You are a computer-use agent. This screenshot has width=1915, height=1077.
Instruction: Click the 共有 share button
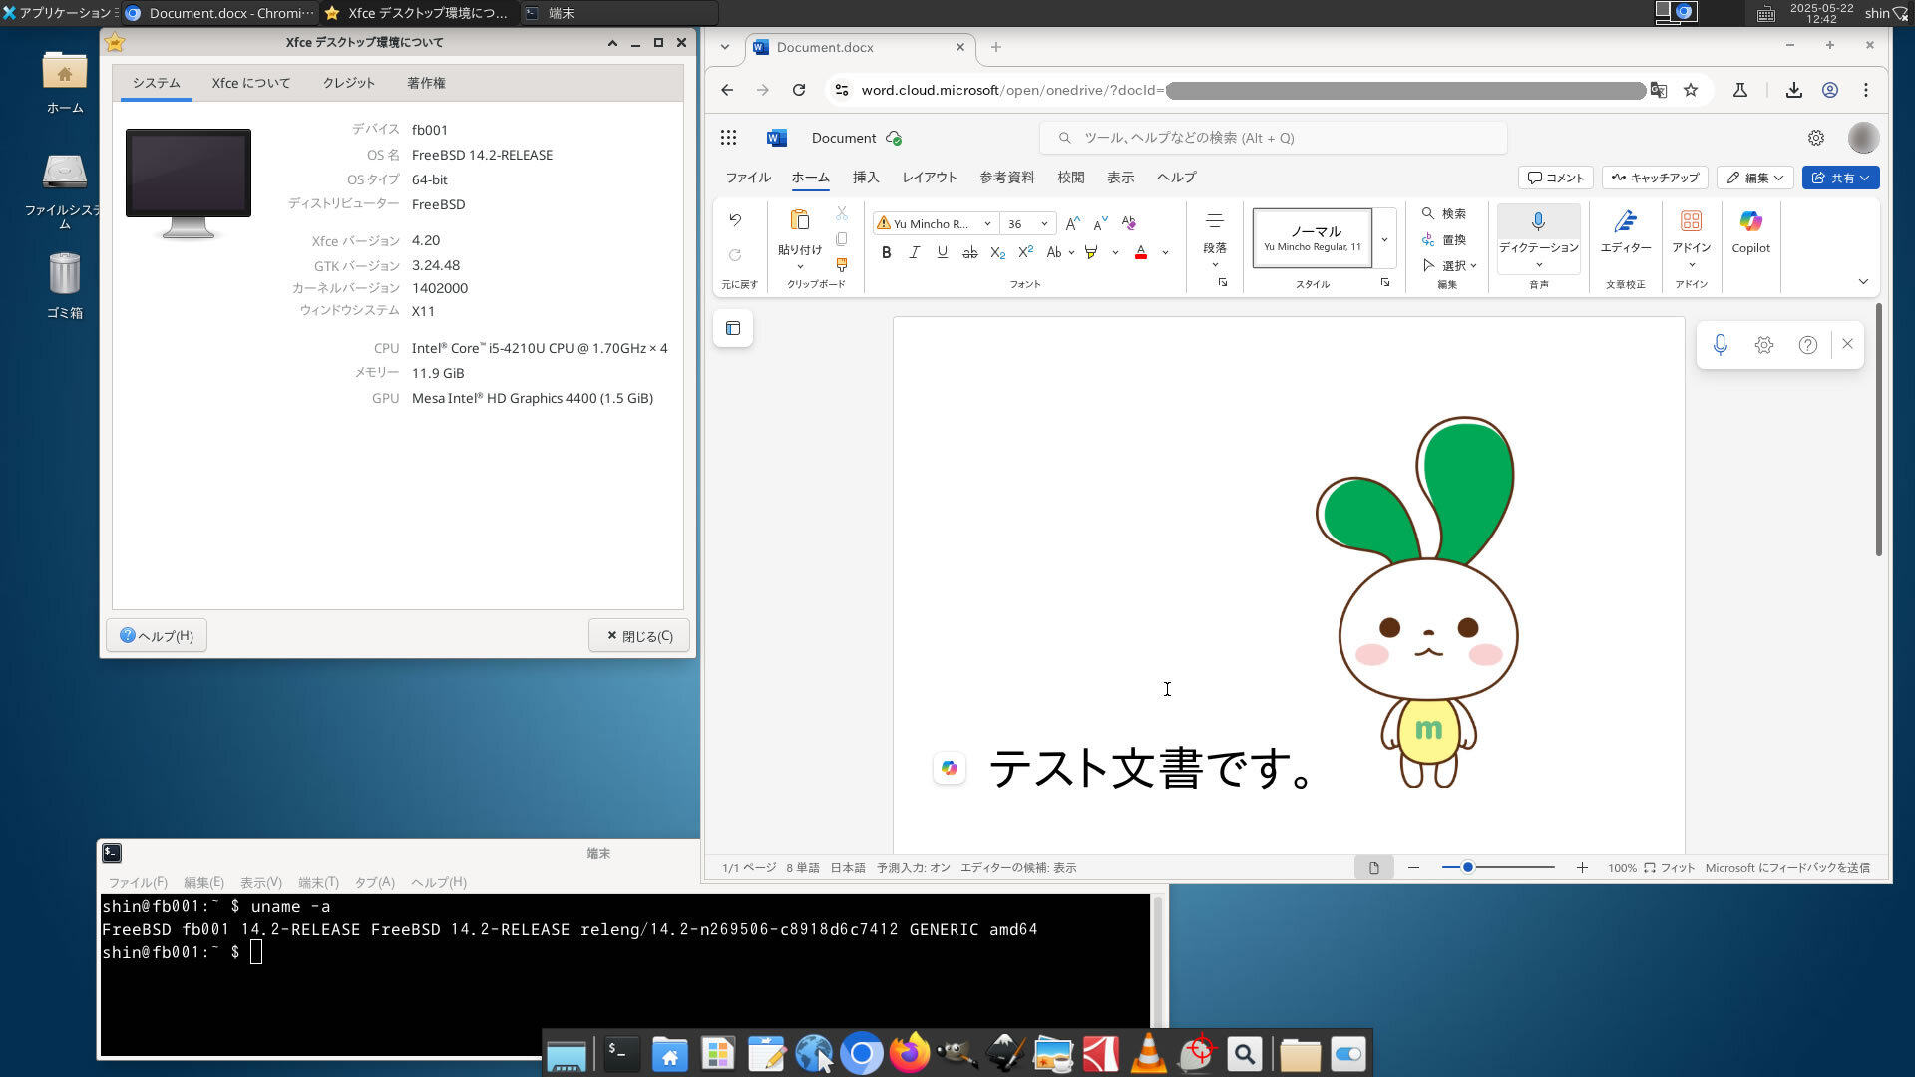click(x=1839, y=178)
